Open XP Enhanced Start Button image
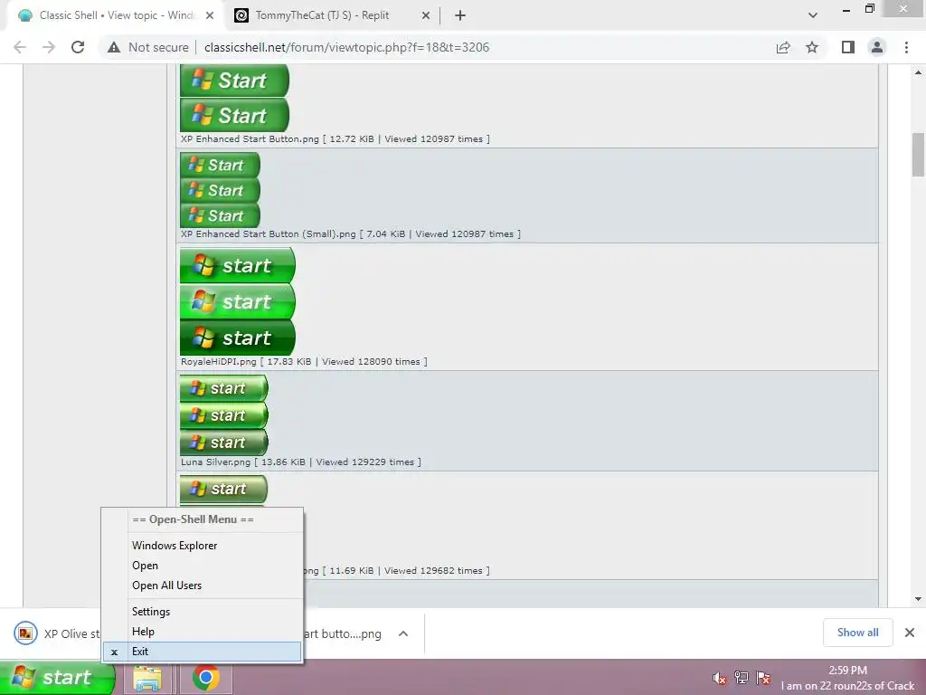The image size is (926, 695). point(234,98)
